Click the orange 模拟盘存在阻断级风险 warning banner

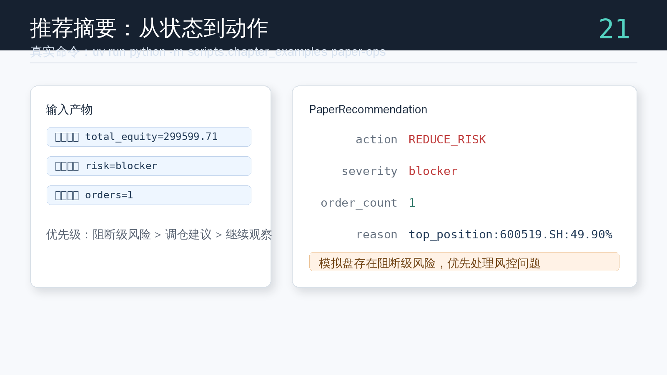coord(464,262)
